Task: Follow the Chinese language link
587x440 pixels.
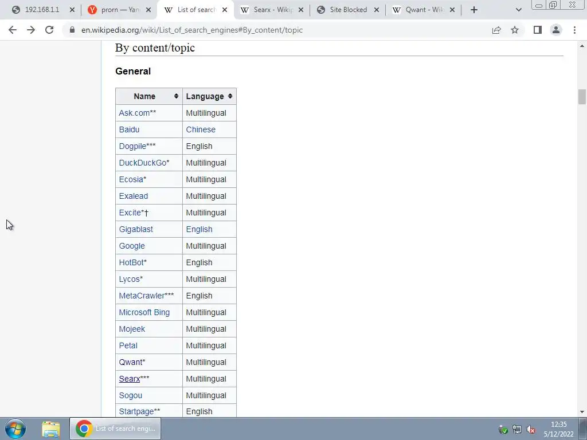Action: pos(201,129)
